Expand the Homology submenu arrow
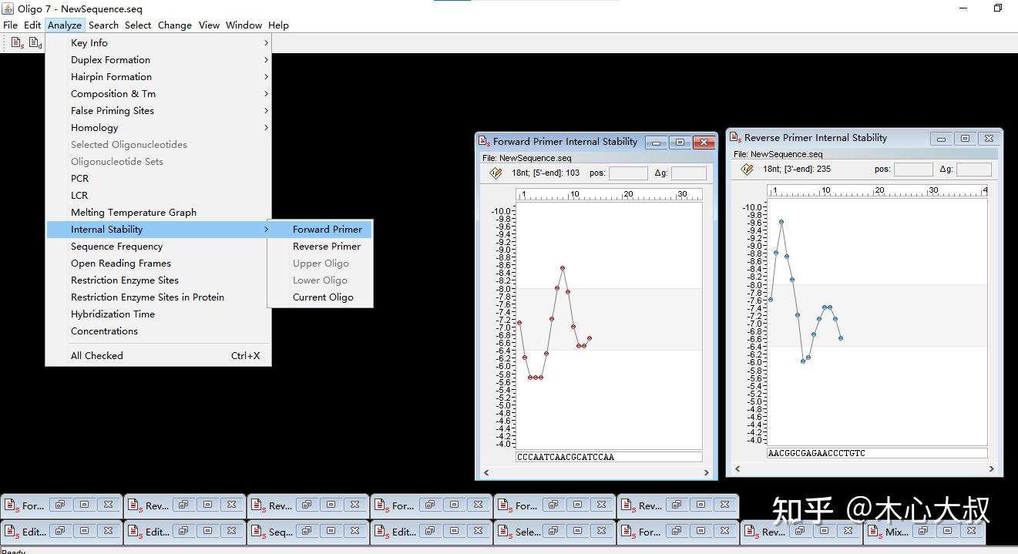The image size is (1018, 554). pos(266,128)
